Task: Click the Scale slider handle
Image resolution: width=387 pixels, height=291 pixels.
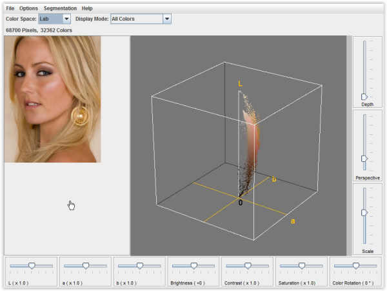Action: pyautogui.click(x=364, y=212)
